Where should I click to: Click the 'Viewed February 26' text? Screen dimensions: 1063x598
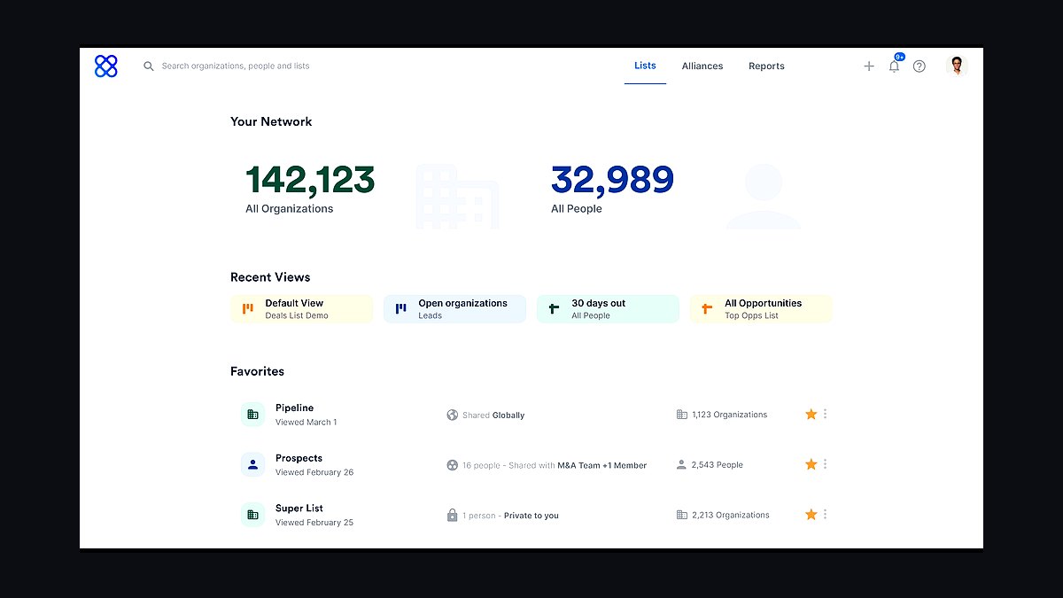pyautogui.click(x=314, y=472)
